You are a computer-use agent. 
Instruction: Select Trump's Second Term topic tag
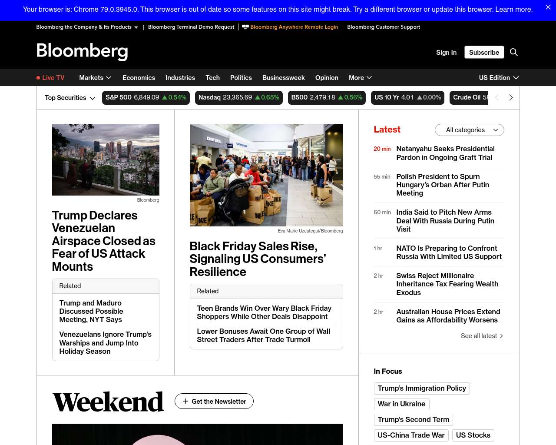[x=414, y=420]
